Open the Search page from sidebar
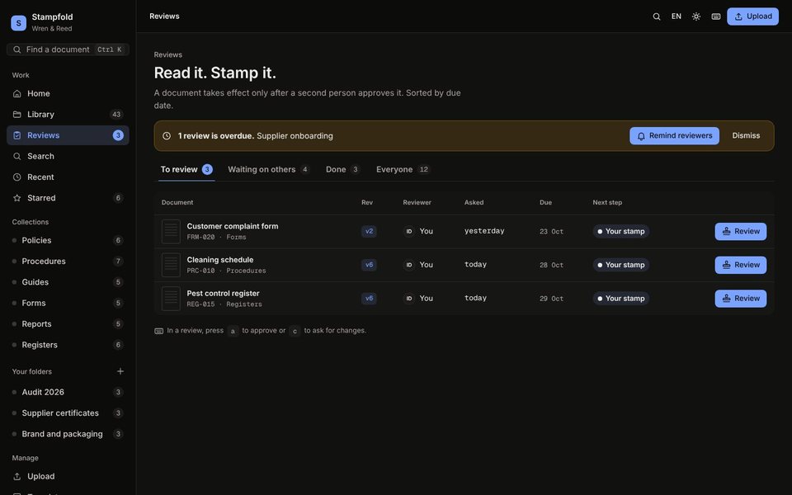Viewport: 792px width, 495px height. [68, 156]
